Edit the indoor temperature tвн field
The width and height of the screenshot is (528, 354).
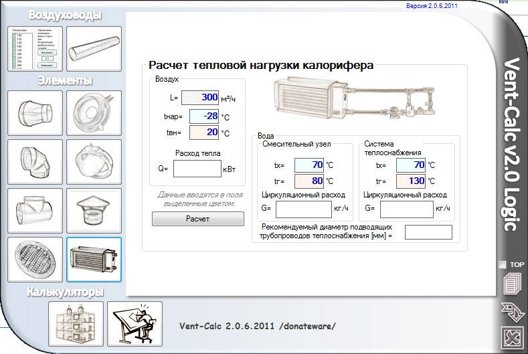[204, 132]
